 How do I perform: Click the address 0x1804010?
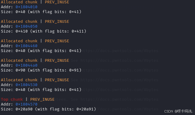tap(27, 7)
